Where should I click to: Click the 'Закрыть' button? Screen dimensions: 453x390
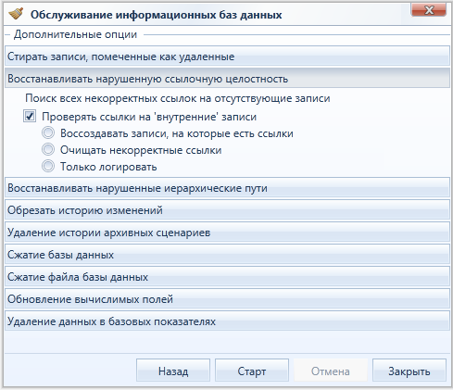pyautogui.click(x=409, y=371)
